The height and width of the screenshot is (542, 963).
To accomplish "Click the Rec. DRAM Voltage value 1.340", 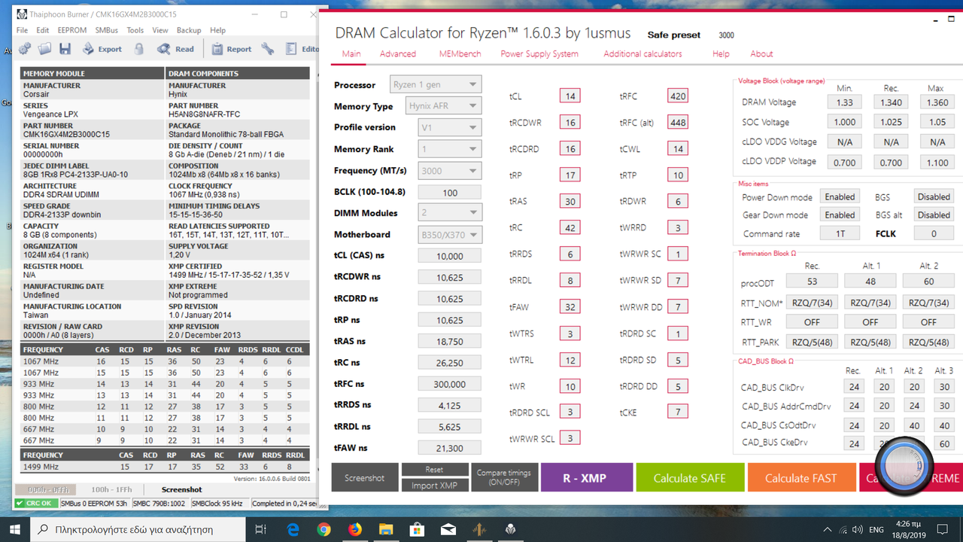I will (x=891, y=102).
